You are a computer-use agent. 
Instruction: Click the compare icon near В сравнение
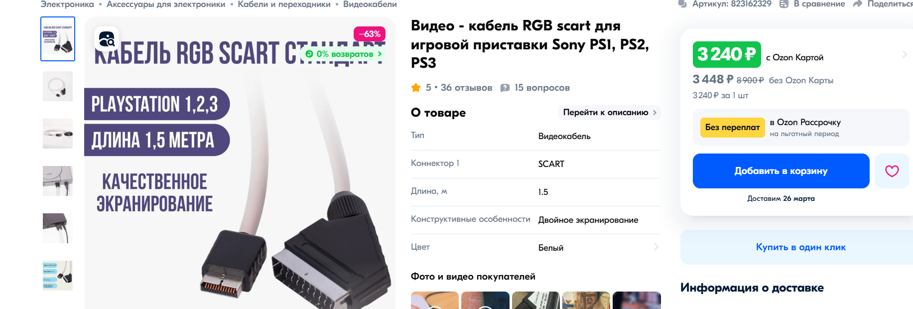point(783,4)
